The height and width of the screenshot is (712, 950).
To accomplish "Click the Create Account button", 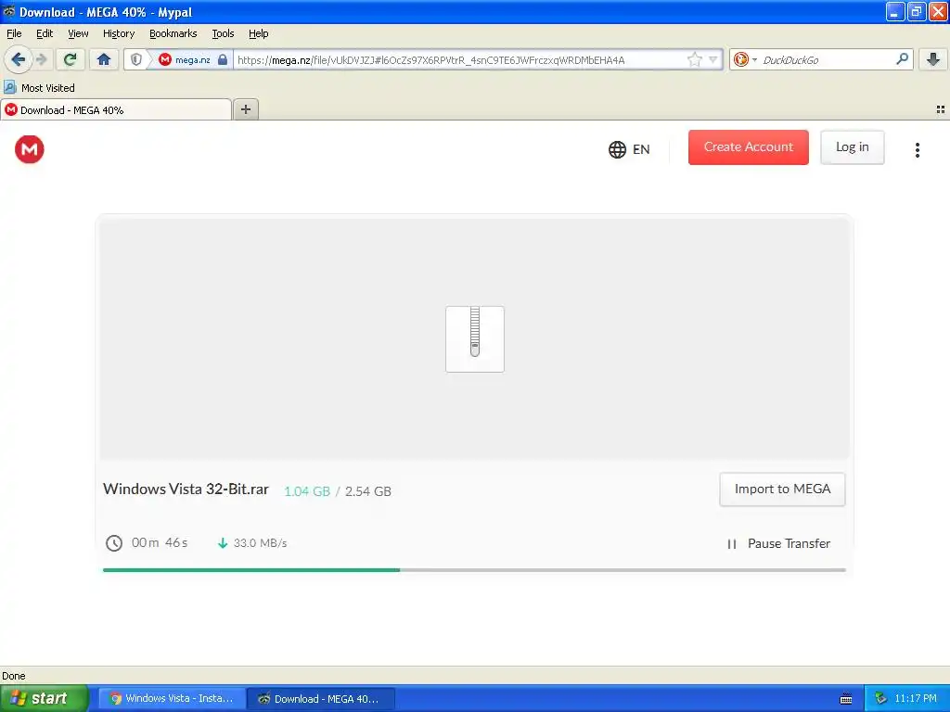I will point(749,147).
